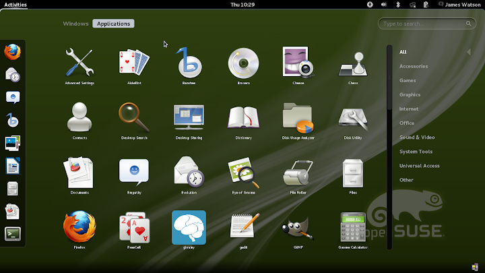Launch the Chess game
The width and height of the screenshot is (485, 273).
(353, 66)
